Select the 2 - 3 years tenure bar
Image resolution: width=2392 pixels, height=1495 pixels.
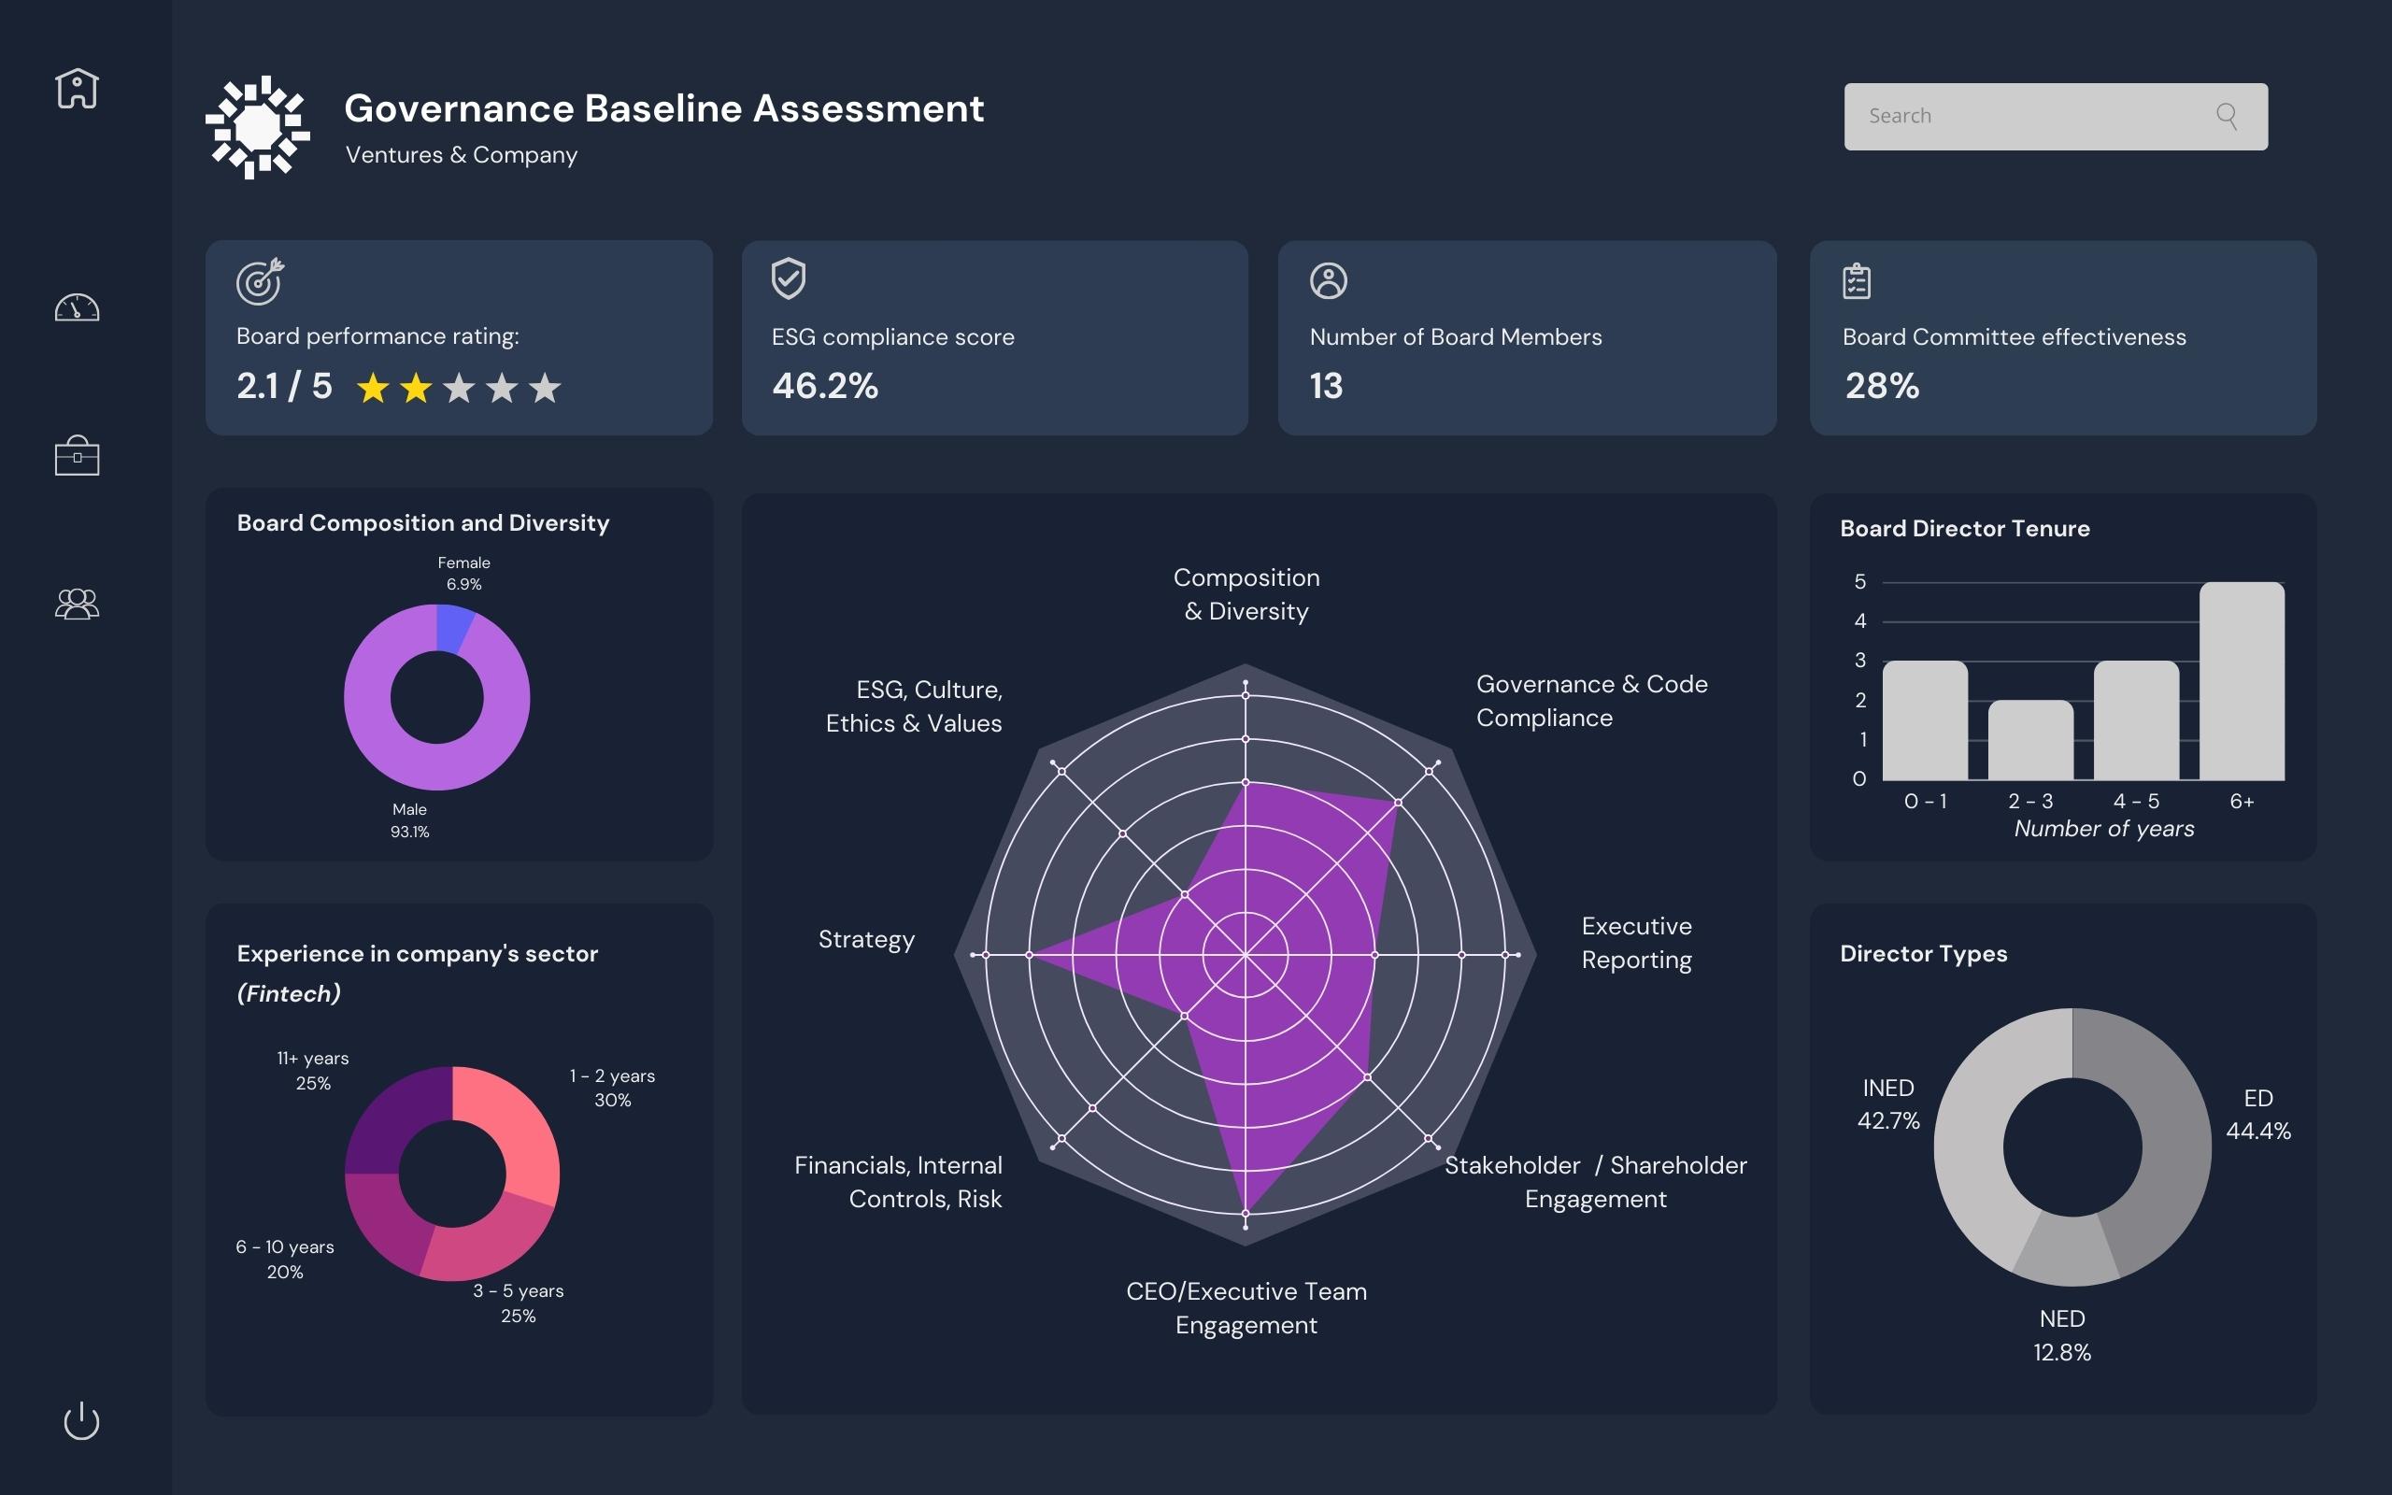2030,740
